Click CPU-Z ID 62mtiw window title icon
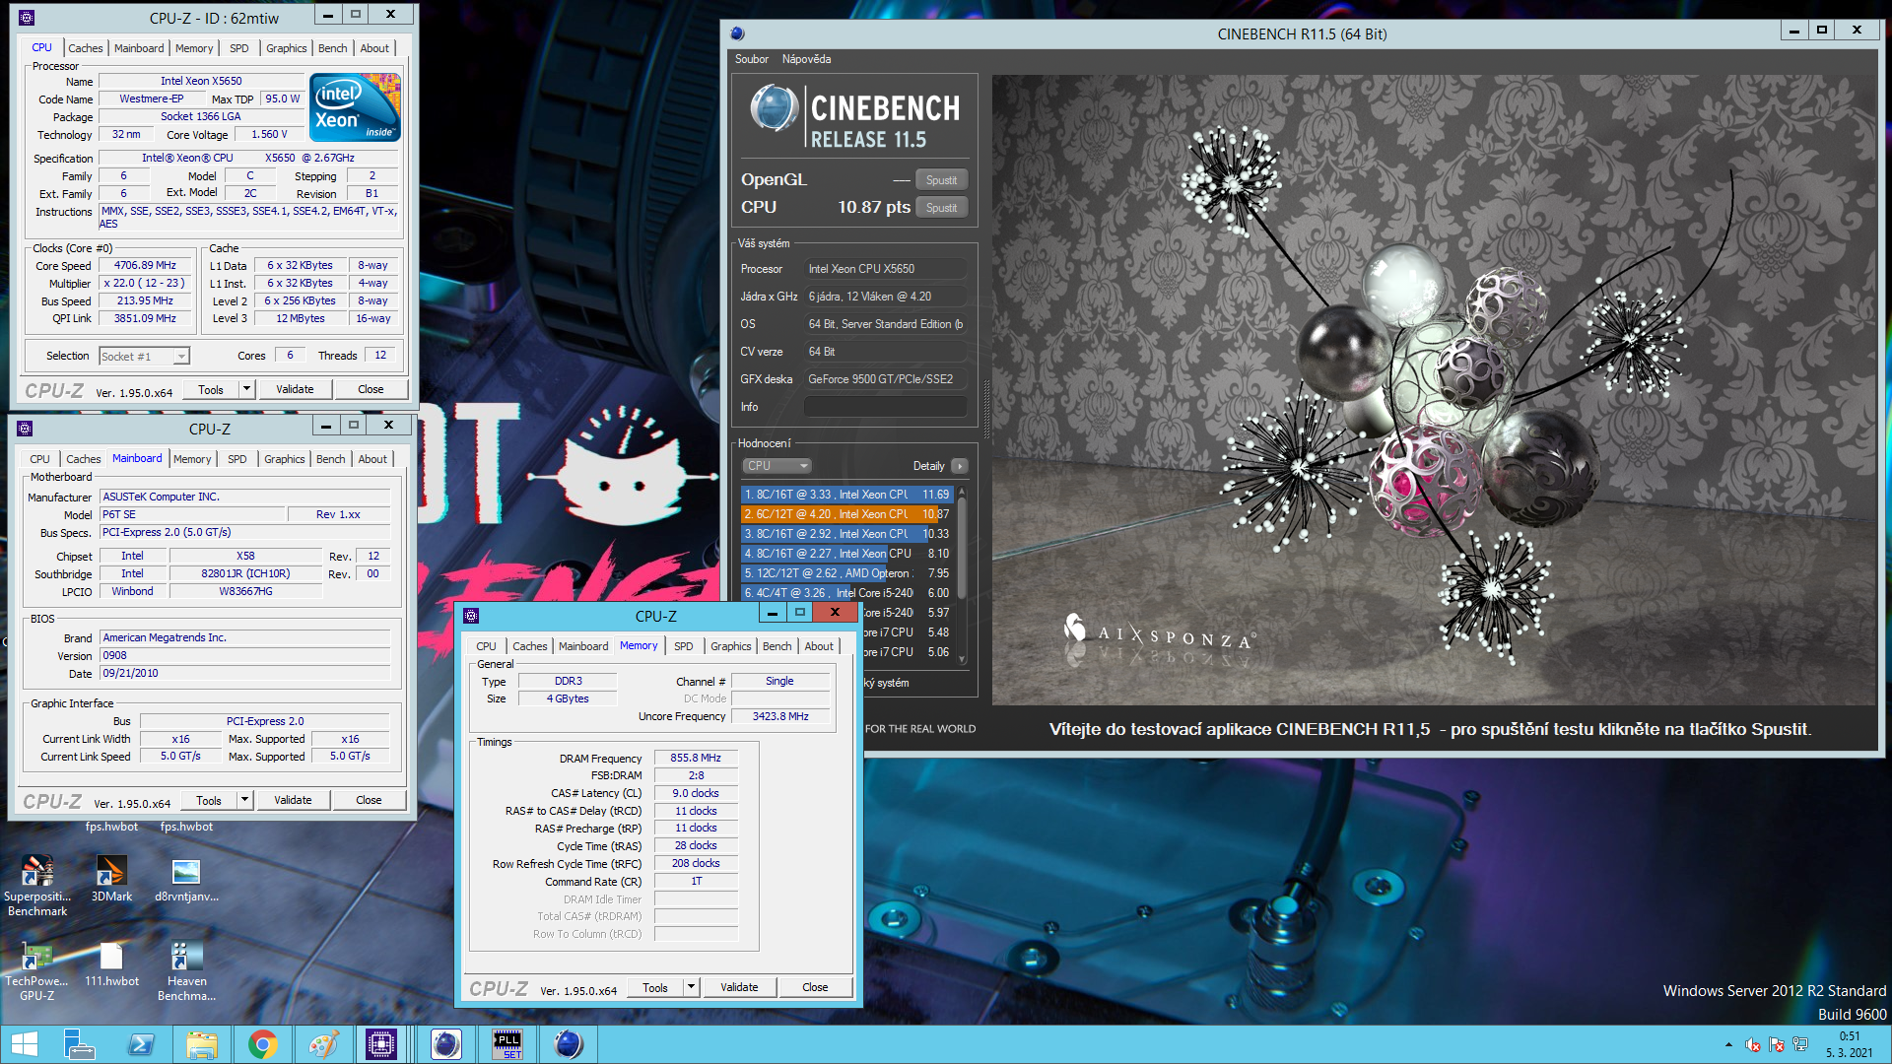1892x1064 pixels. point(27,17)
